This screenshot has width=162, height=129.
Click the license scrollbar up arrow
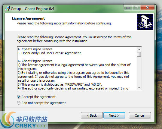coord(139,49)
